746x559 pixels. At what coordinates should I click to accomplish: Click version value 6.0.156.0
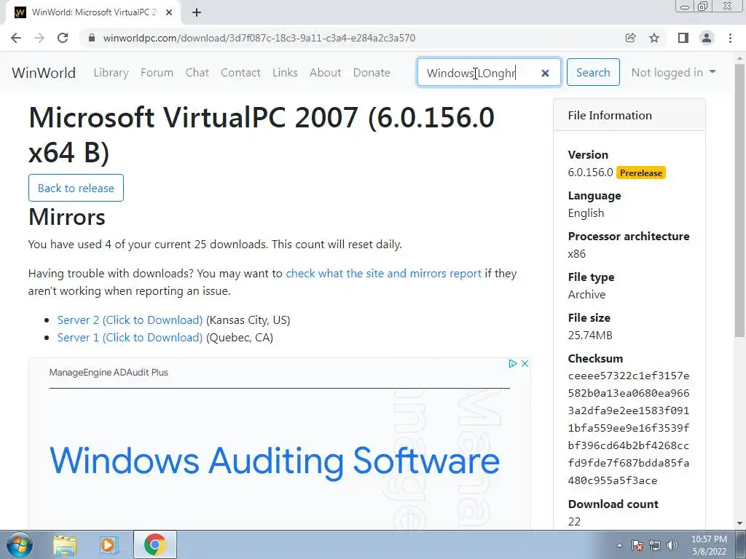[590, 173]
